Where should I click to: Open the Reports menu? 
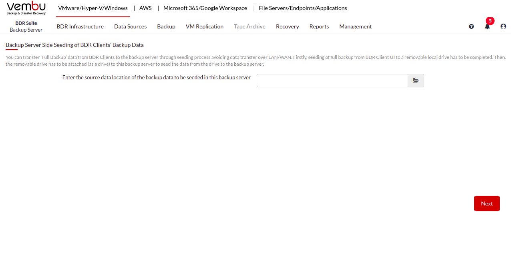coord(319,26)
